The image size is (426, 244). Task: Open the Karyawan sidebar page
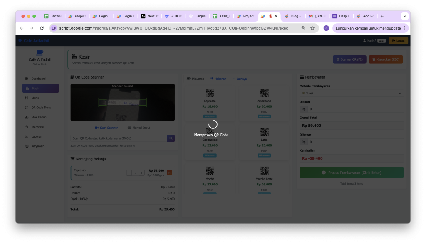click(x=37, y=146)
